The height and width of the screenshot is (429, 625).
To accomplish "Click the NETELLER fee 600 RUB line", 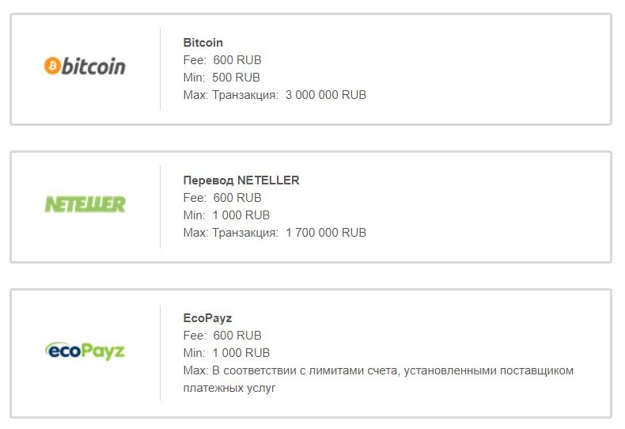I will pyautogui.click(x=222, y=198).
